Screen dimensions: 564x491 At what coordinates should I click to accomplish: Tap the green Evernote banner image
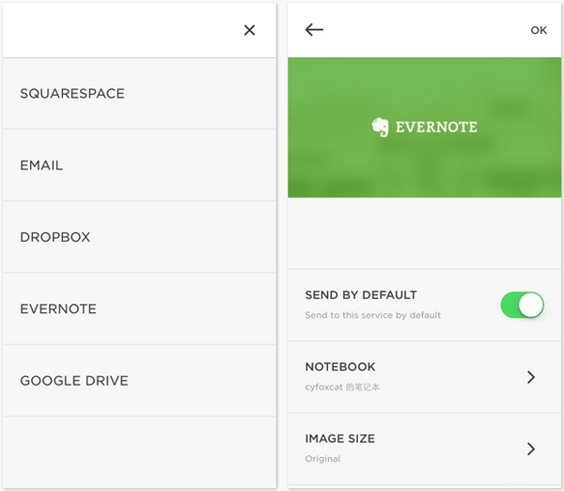pos(425,127)
